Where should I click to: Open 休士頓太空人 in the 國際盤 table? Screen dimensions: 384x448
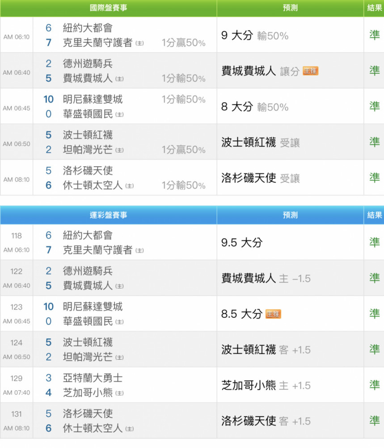[93, 185]
